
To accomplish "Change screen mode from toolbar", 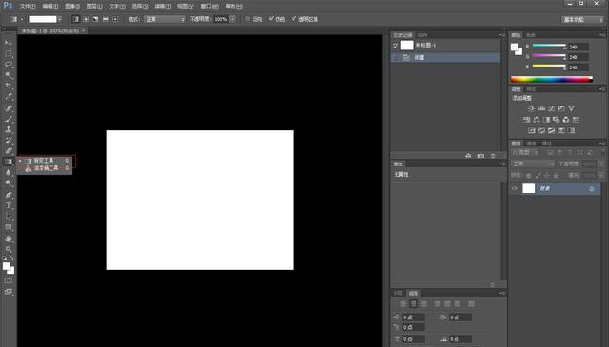I will click(x=9, y=292).
